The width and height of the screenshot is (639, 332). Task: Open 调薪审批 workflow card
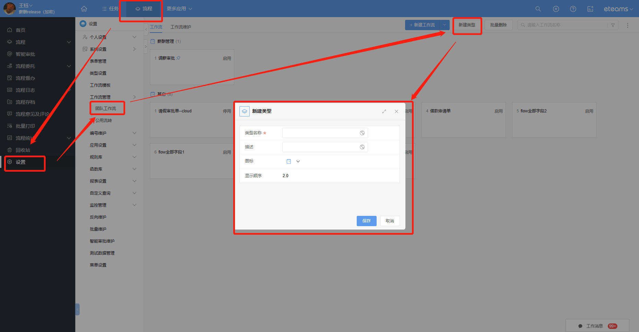click(192, 67)
